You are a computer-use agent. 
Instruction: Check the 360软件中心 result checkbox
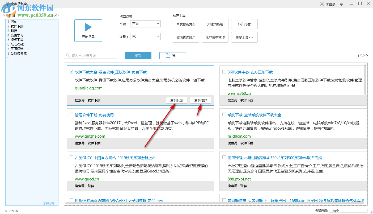pos(224,71)
